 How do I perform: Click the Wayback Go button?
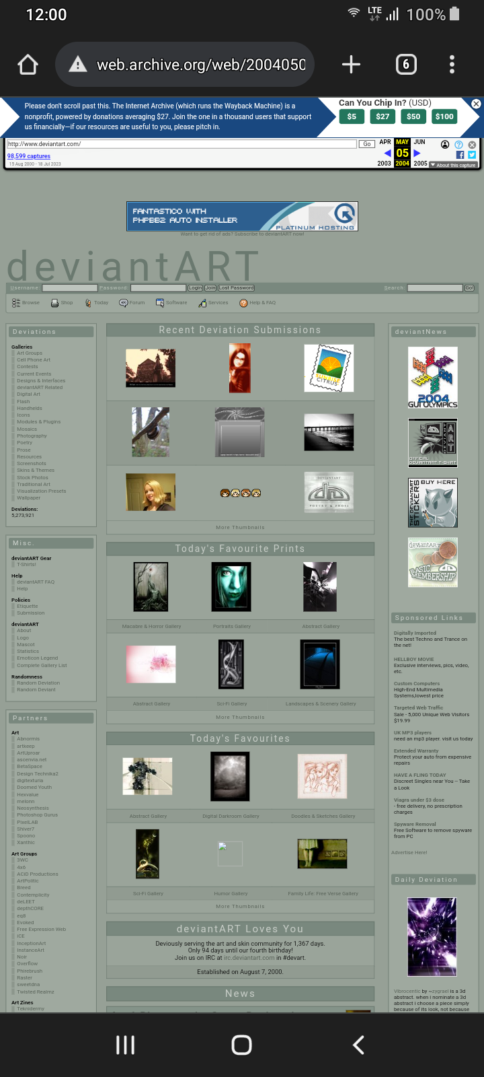[367, 144]
